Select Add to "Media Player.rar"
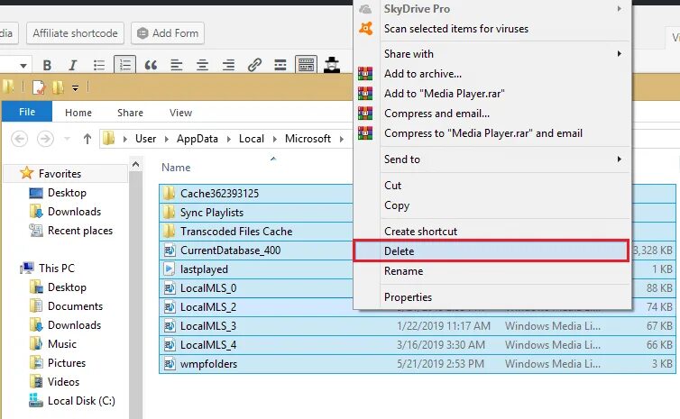 (x=492, y=94)
